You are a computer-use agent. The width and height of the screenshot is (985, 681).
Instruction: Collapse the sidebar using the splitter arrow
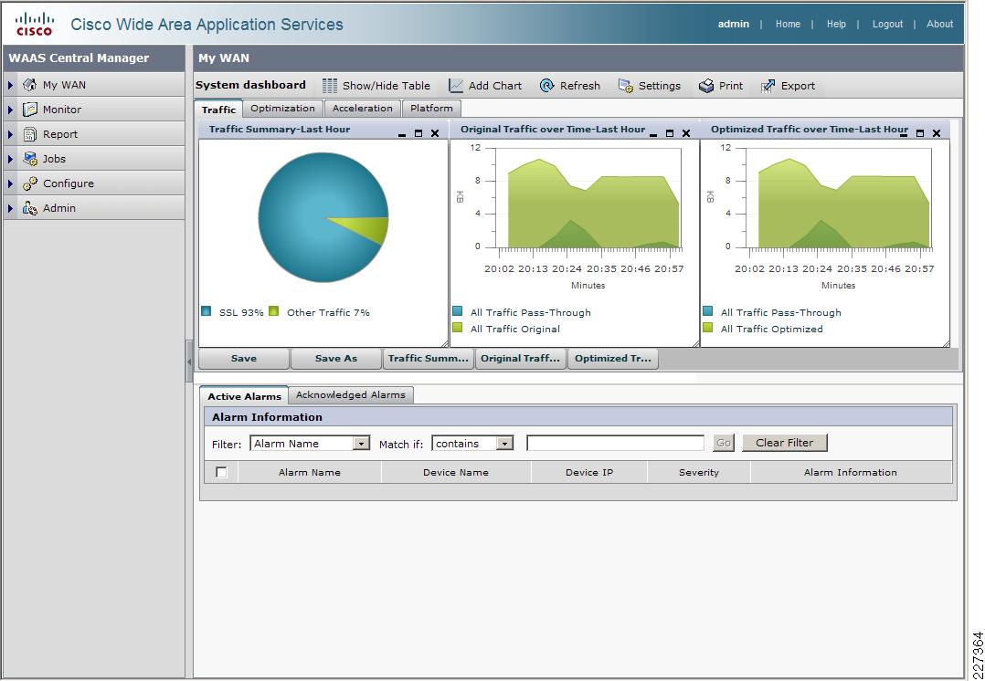189,361
